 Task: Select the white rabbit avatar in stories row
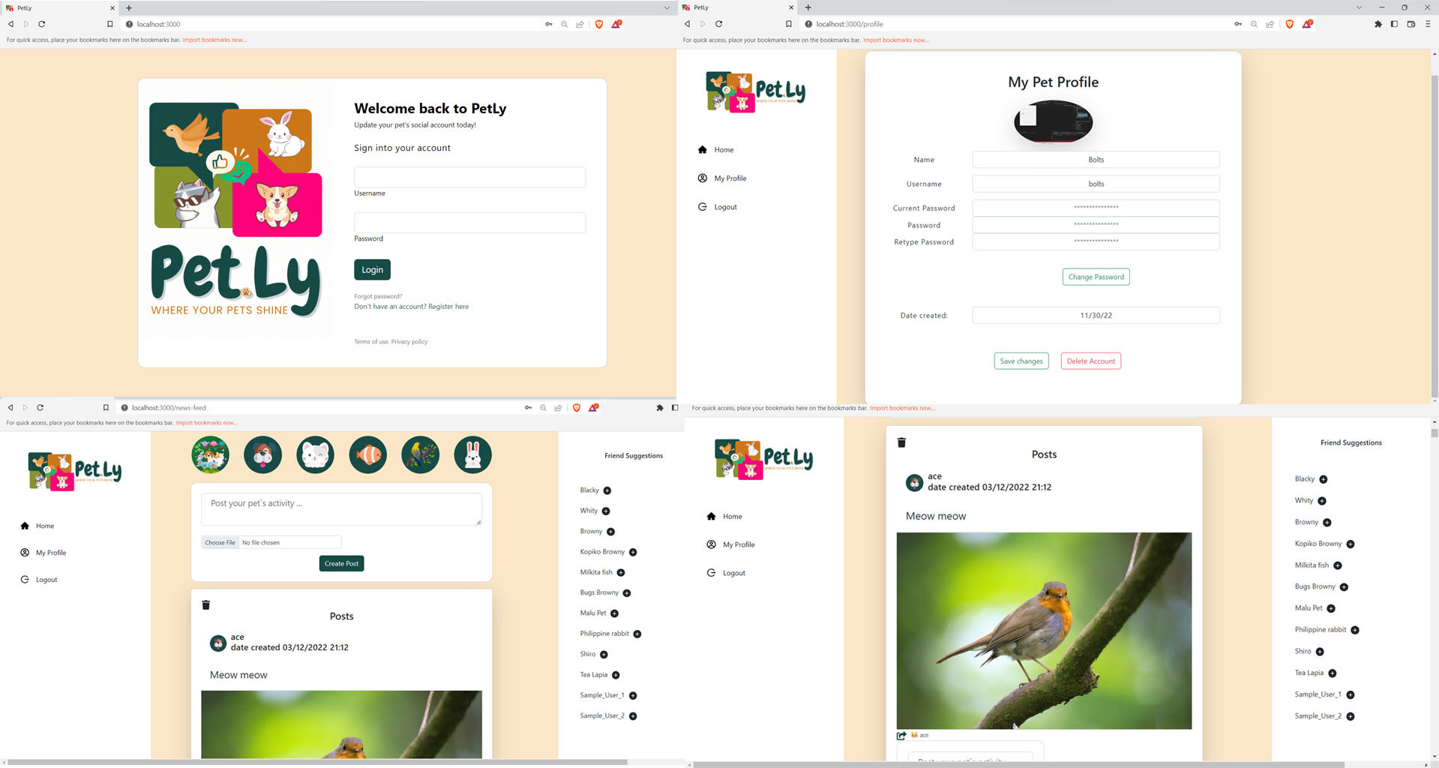coord(472,454)
